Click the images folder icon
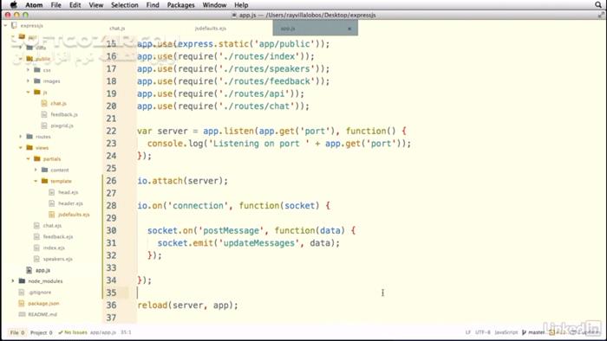Image resolution: width=607 pixels, height=341 pixels. tap(37, 81)
